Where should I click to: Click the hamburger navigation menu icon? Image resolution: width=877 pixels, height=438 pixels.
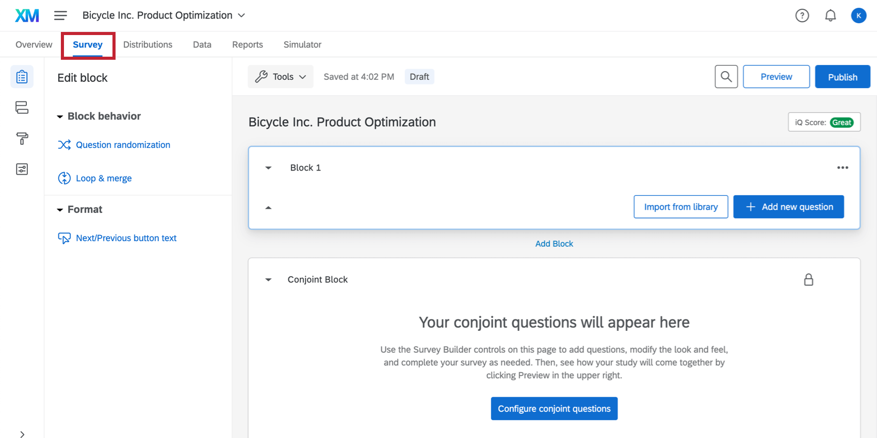point(60,15)
